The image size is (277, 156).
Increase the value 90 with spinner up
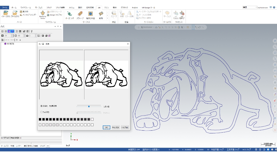24,35
